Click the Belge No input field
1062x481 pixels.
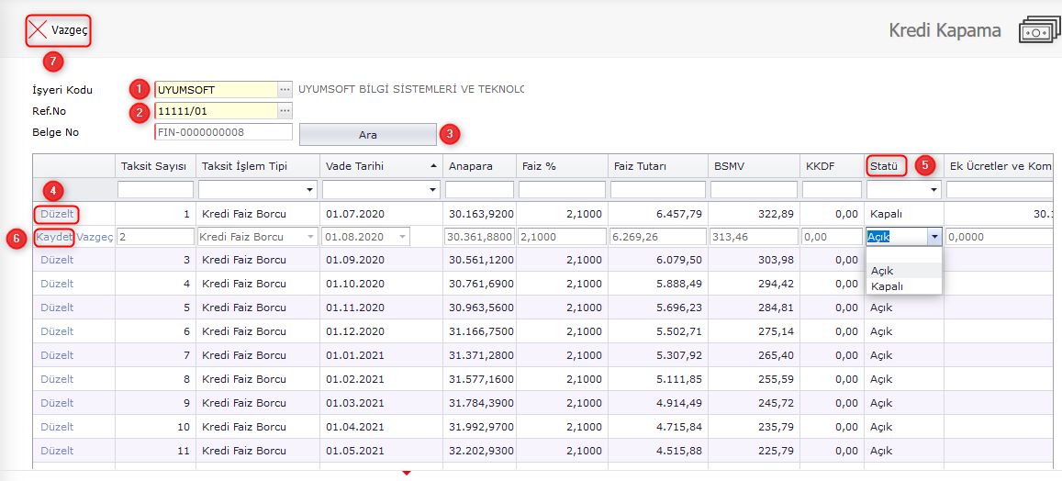coord(223,132)
